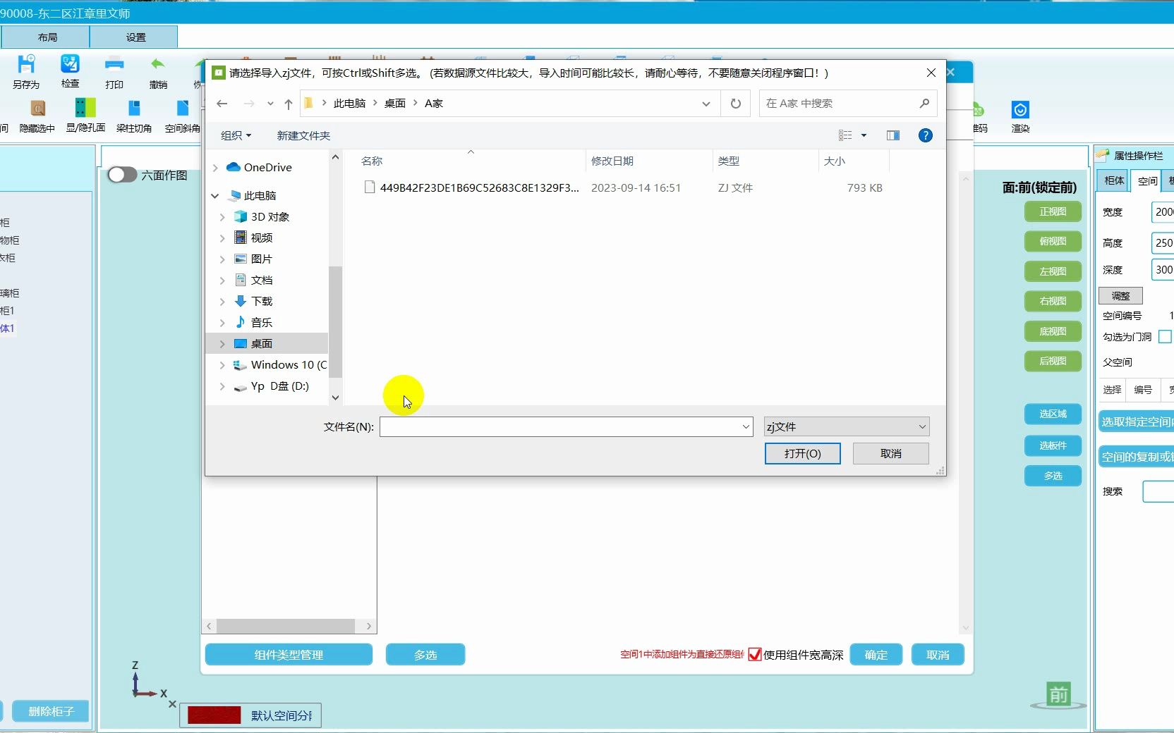The image size is (1174, 733).
Task: Click the 组件类型管理 button
Action: pyautogui.click(x=289, y=655)
